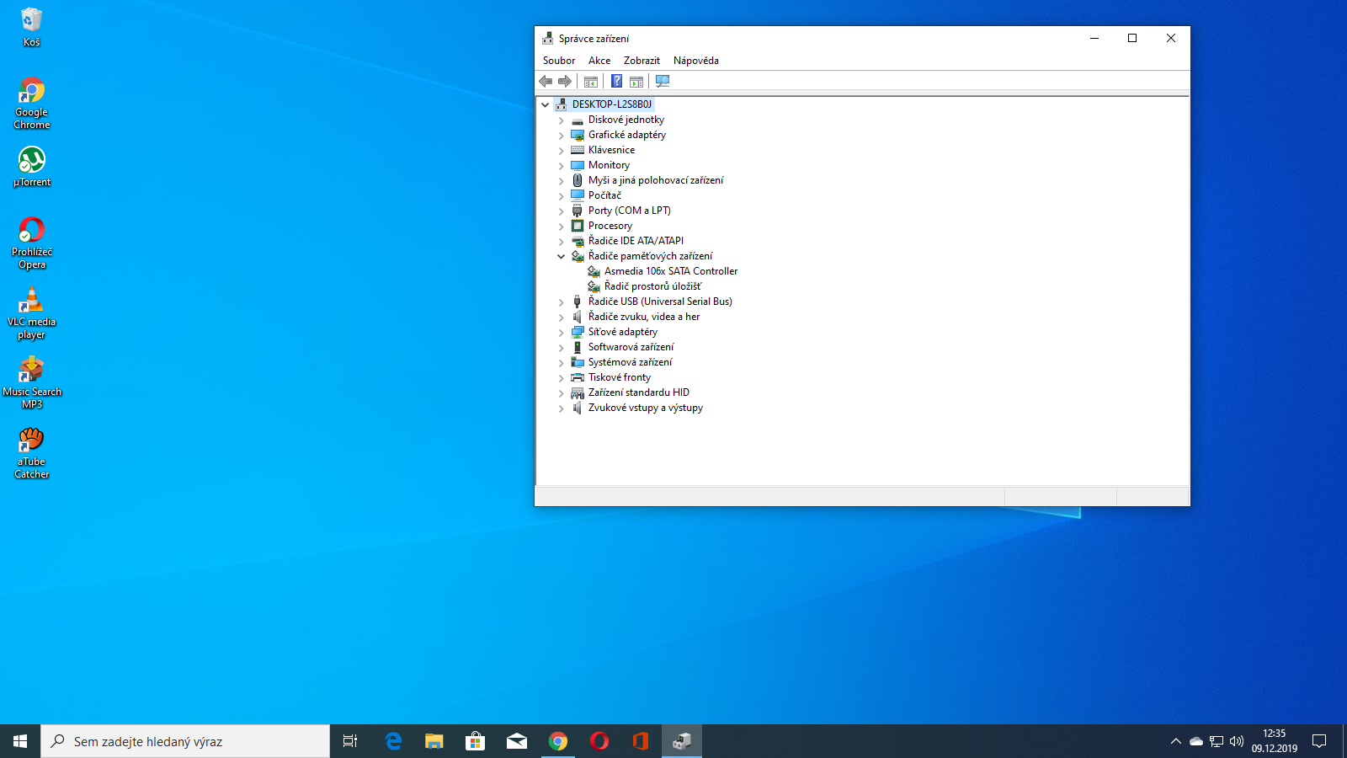
Task: Click the Forward arrow in toolbar
Action: coord(565,81)
